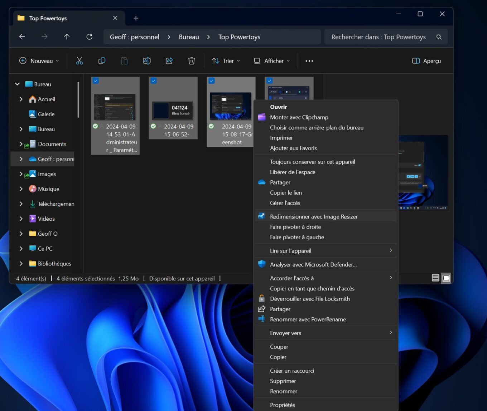
Task: Click the OneDrive cloud icon beside Partager
Action: (262, 182)
